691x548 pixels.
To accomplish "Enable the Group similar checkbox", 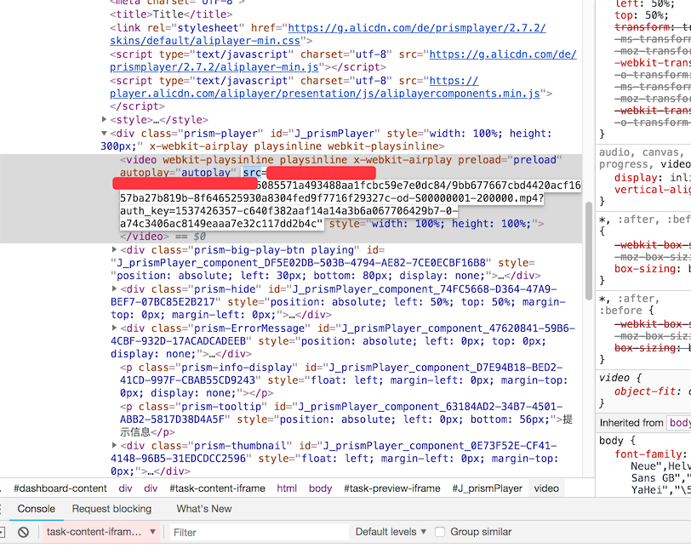I will click(440, 532).
